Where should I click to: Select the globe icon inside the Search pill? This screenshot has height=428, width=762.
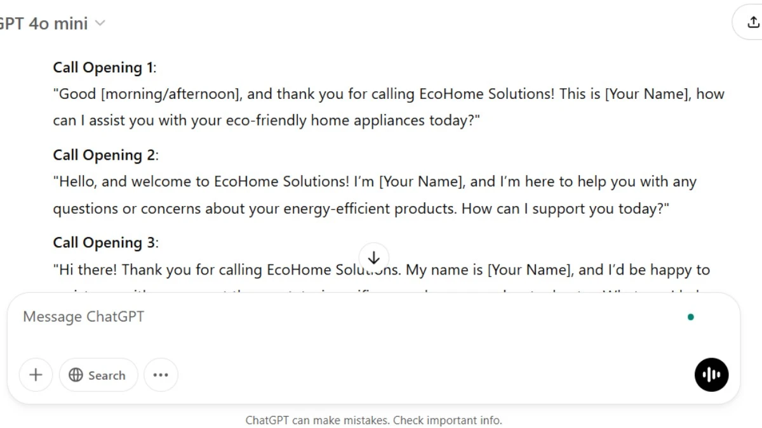(x=76, y=375)
